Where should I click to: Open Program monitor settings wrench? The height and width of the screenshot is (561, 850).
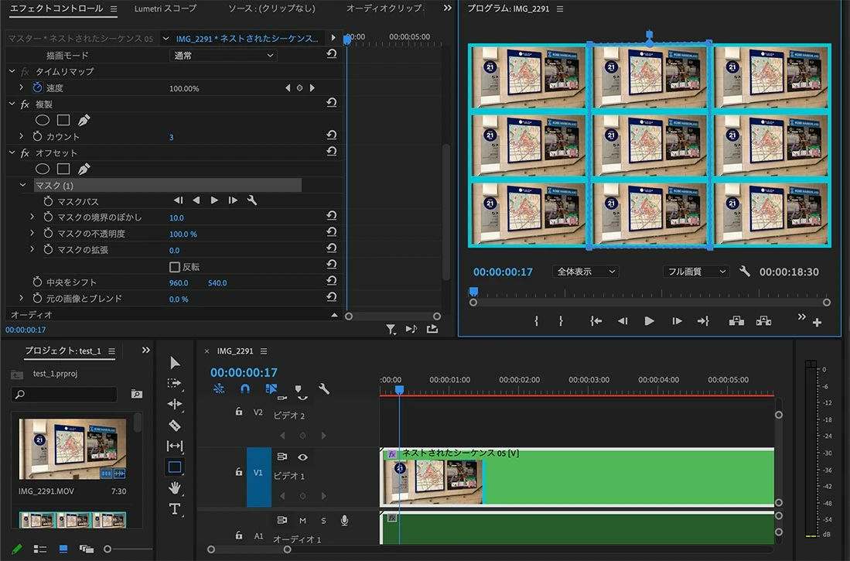click(x=745, y=271)
